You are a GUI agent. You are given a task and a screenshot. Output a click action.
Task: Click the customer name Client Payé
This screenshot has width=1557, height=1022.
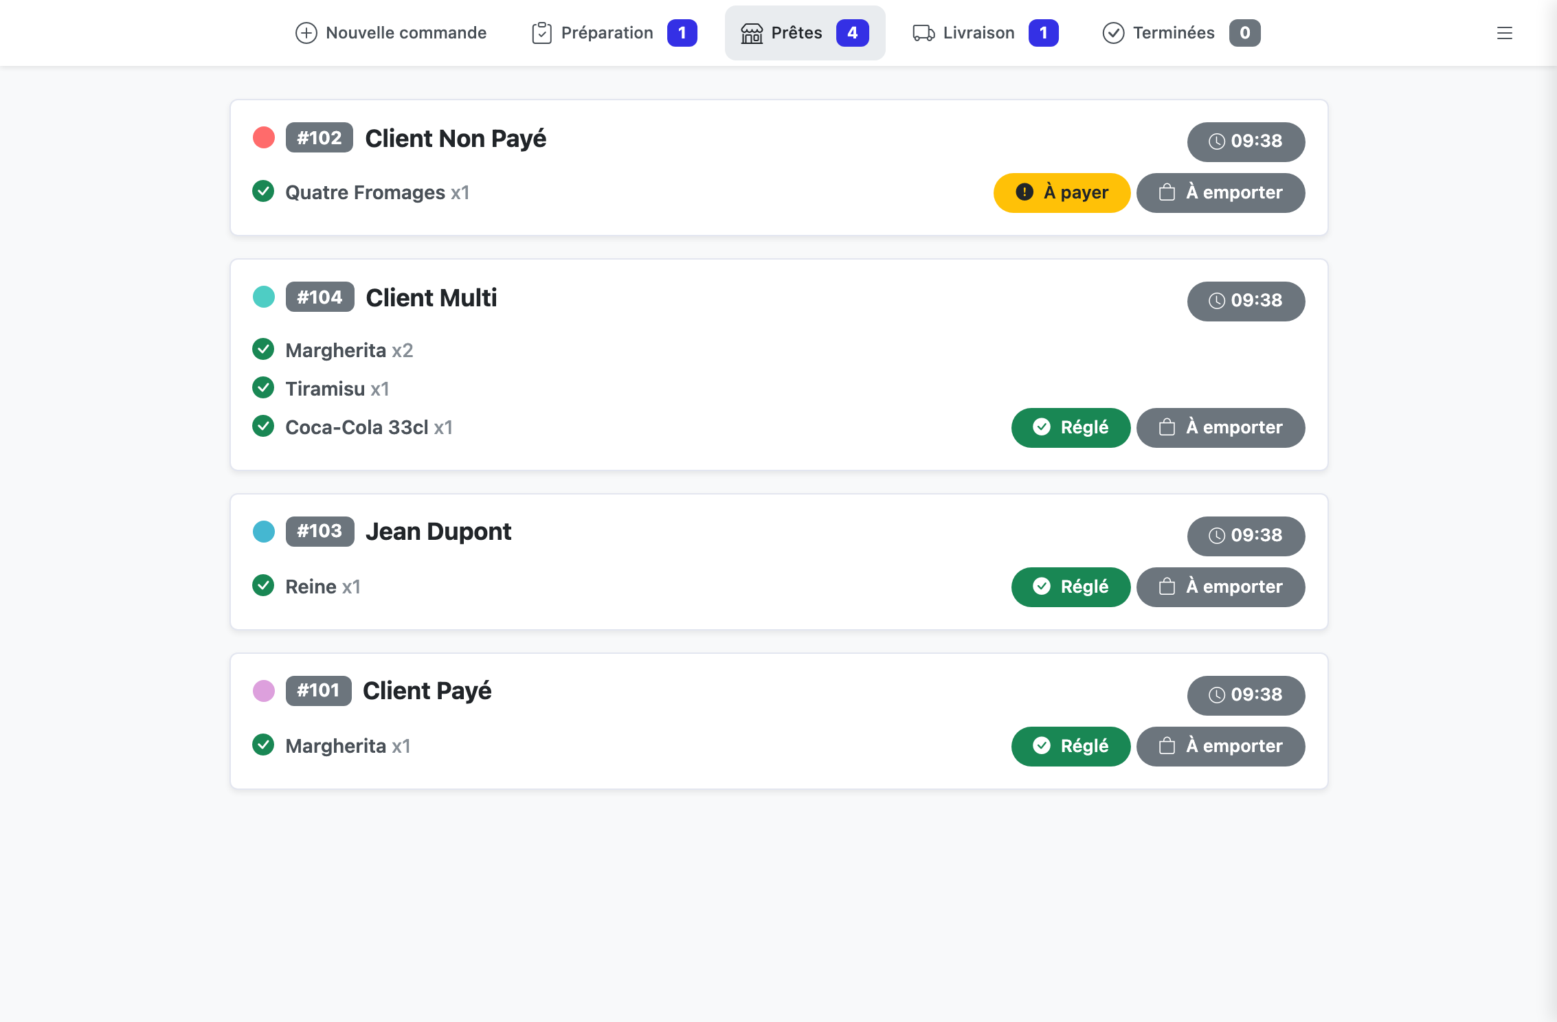[427, 692]
